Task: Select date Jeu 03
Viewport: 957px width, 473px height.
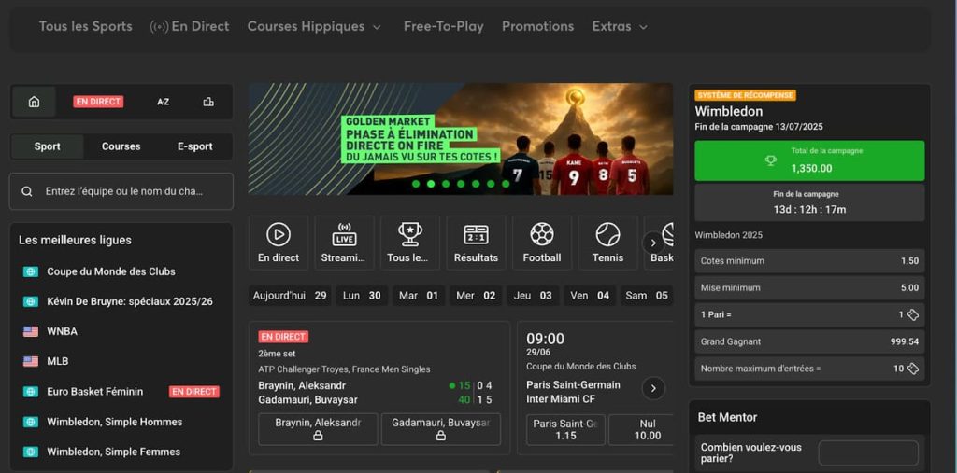Action: coord(533,296)
